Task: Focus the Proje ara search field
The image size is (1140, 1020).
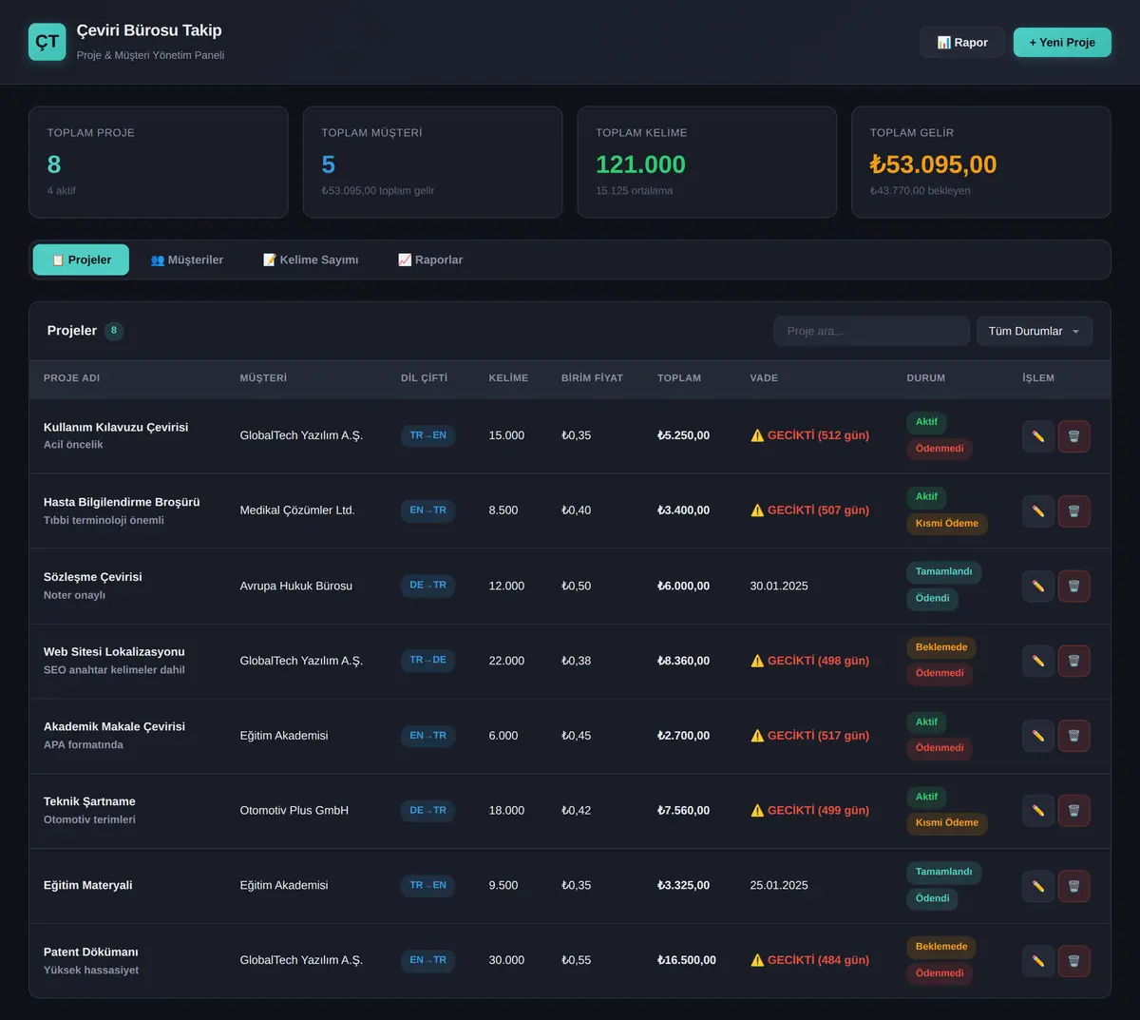Action: pyautogui.click(x=872, y=331)
